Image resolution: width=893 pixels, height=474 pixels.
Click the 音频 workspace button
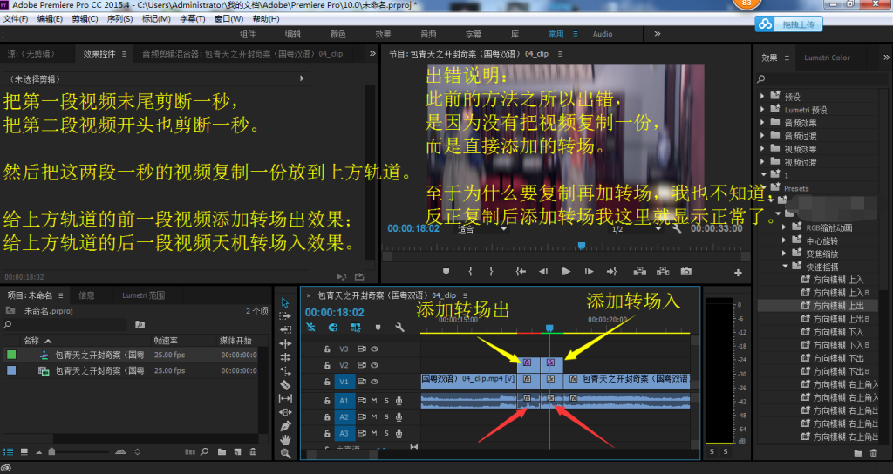[428, 34]
